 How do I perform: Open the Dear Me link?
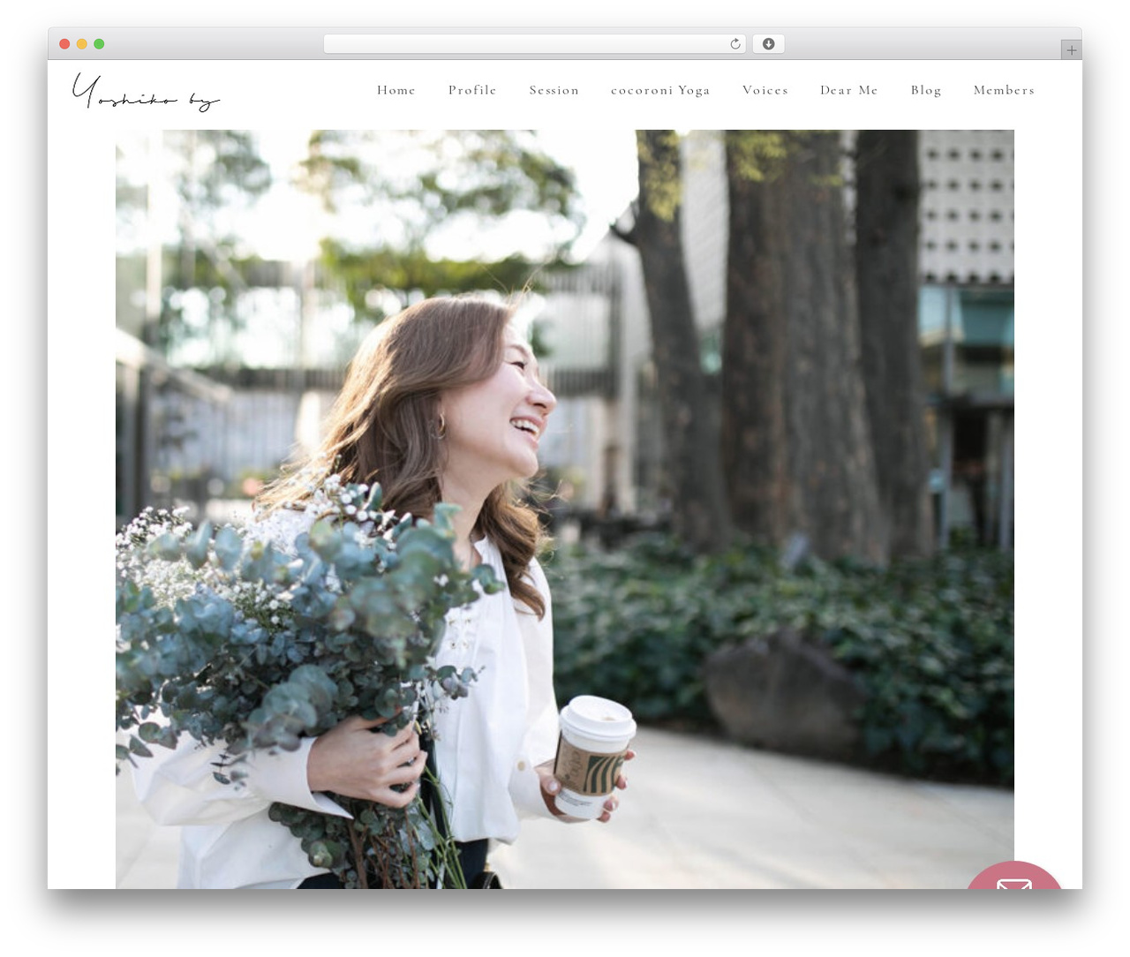click(849, 90)
